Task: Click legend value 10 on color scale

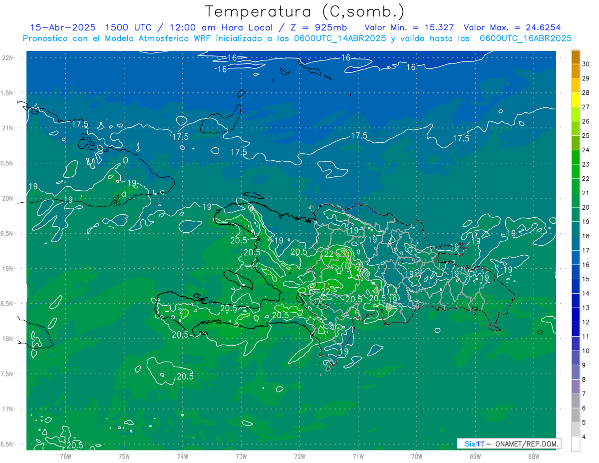Action: 586,351
